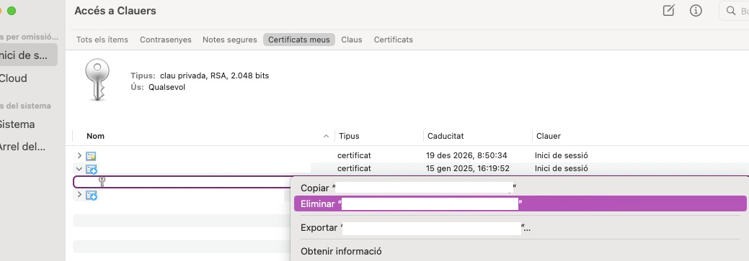749x261 pixels.
Task: Select Arrel del sistema keychain in sidebar
Action: click(23, 147)
